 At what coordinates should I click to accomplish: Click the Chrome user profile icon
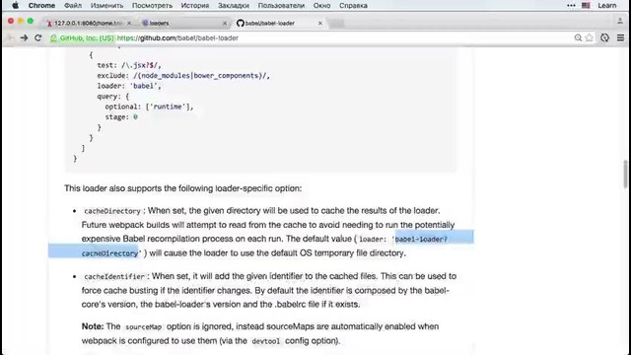point(620,21)
